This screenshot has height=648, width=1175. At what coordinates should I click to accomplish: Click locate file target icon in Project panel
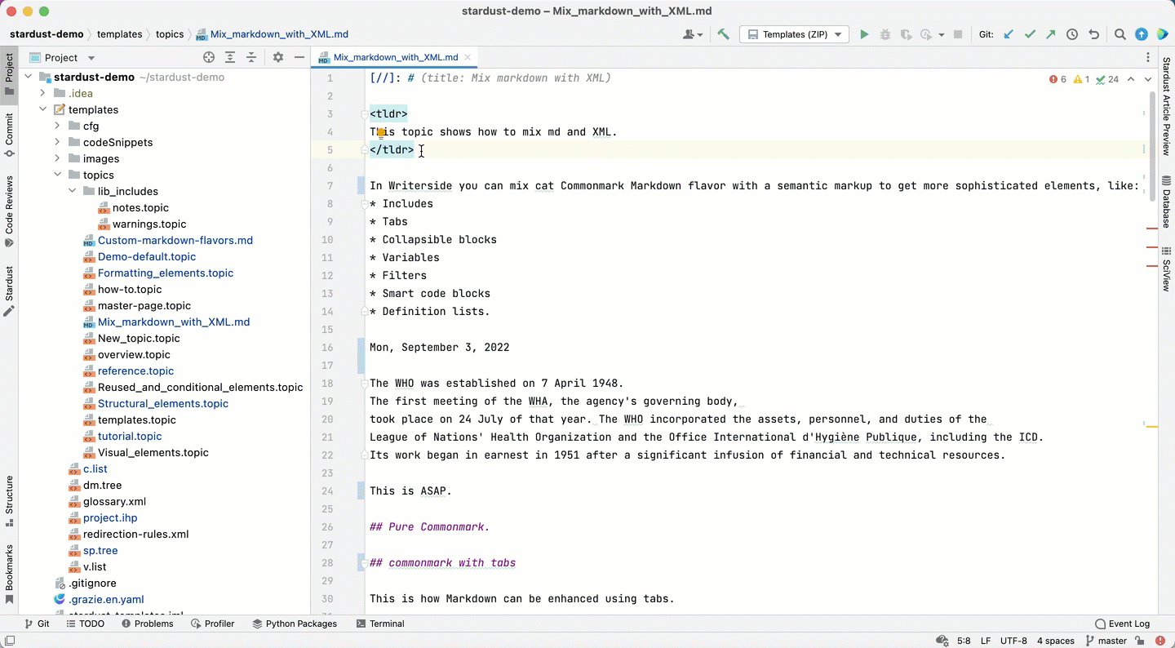click(209, 57)
